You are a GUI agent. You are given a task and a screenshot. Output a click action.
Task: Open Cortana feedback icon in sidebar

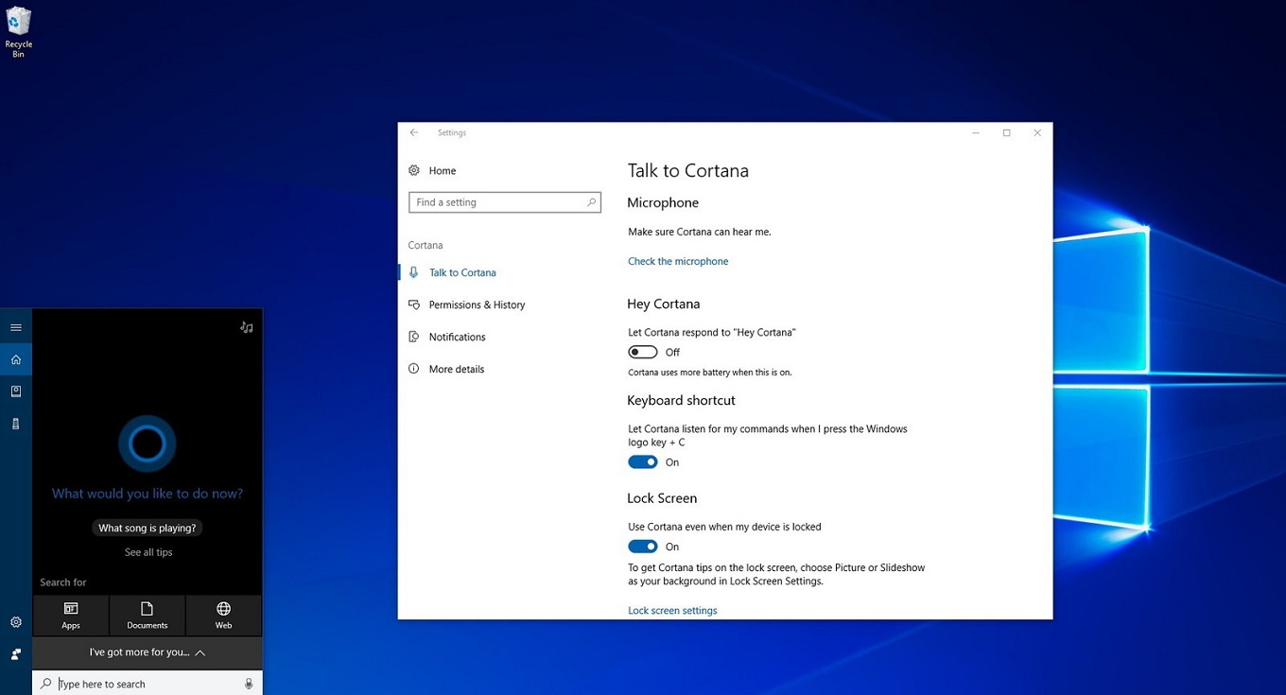[x=16, y=654]
